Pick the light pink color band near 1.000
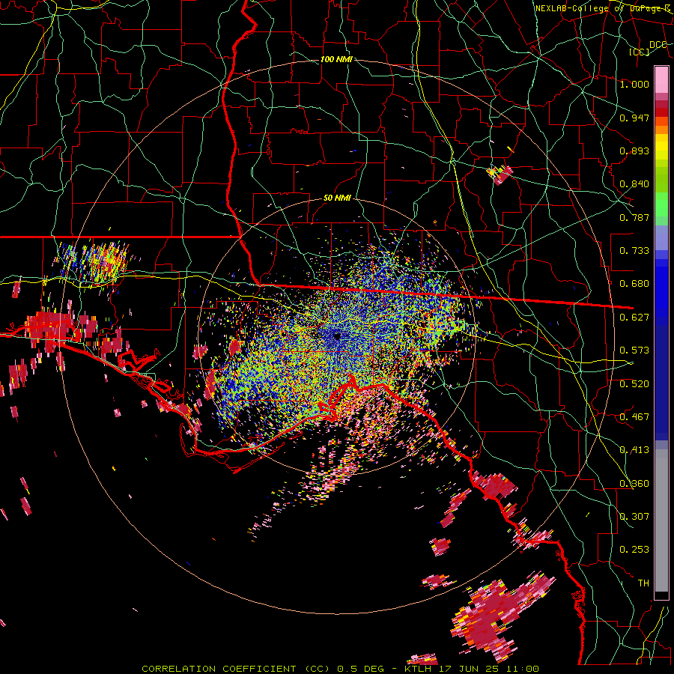 [x=661, y=79]
